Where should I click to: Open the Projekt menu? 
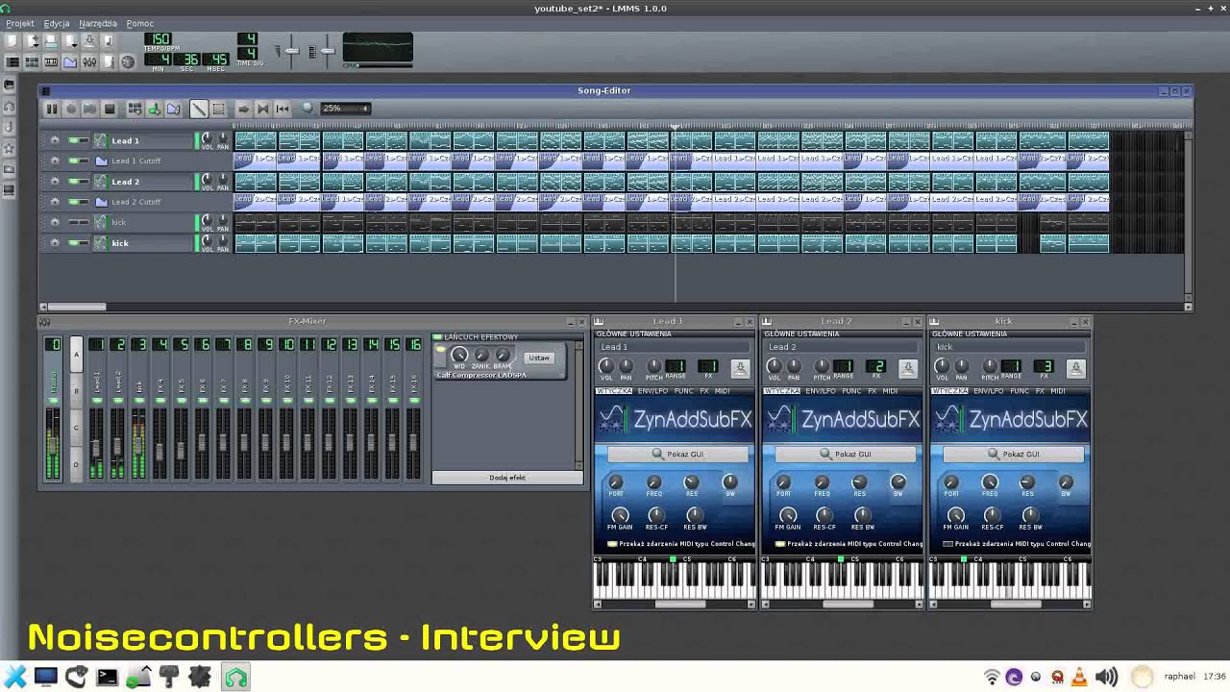(x=19, y=23)
